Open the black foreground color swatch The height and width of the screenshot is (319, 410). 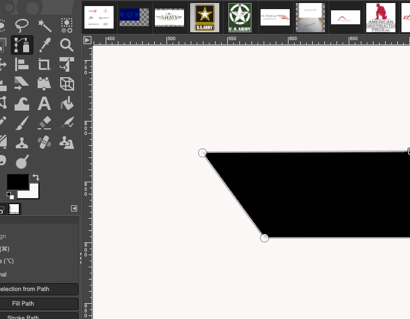[x=18, y=182]
